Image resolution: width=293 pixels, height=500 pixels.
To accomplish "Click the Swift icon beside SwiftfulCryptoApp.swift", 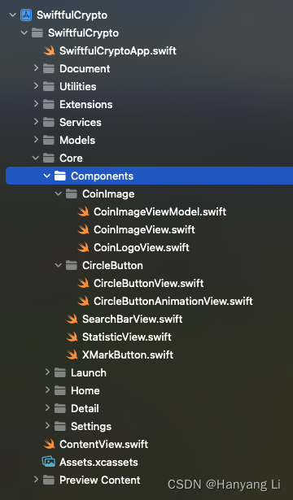I will pyautogui.click(x=49, y=50).
